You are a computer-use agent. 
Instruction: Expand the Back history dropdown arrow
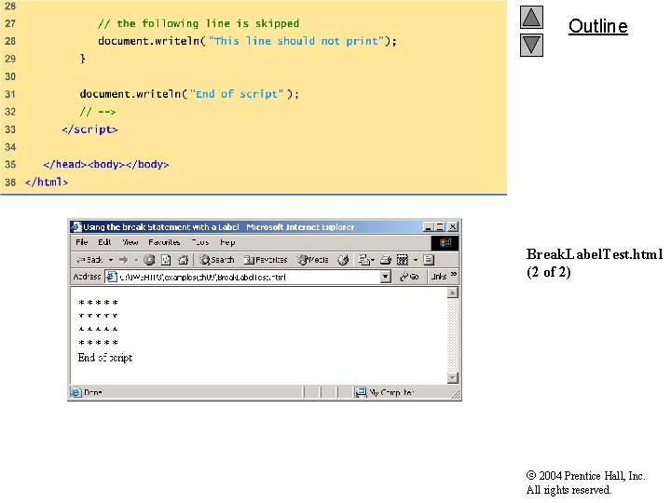(x=110, y=260)
